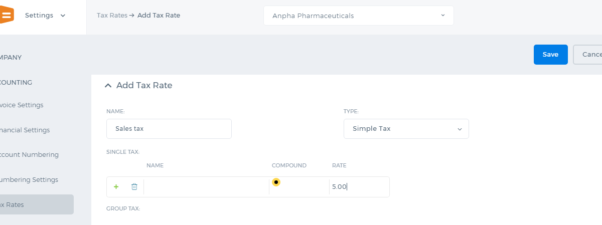This screenshot has height=225, width=602.
Task: Select Tax Rates in sidebar
Action: tap(37, 204)
